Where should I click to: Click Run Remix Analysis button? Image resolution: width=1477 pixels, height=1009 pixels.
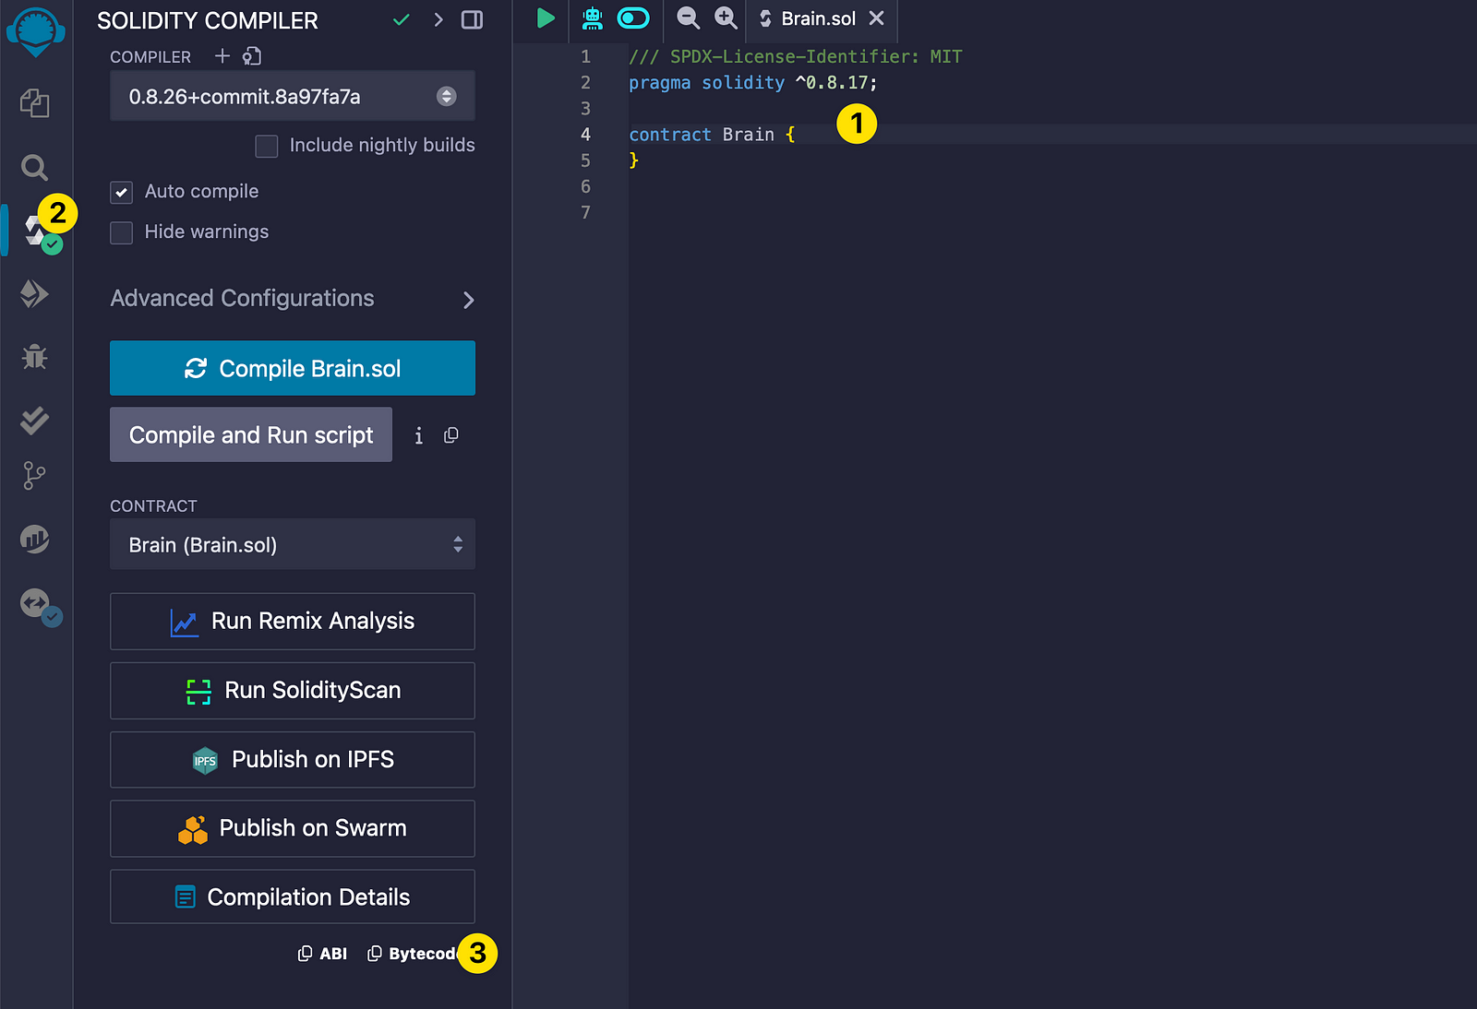point(293,622)
